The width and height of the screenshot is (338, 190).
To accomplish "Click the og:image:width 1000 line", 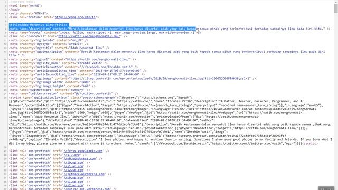I will click(52, 82).
